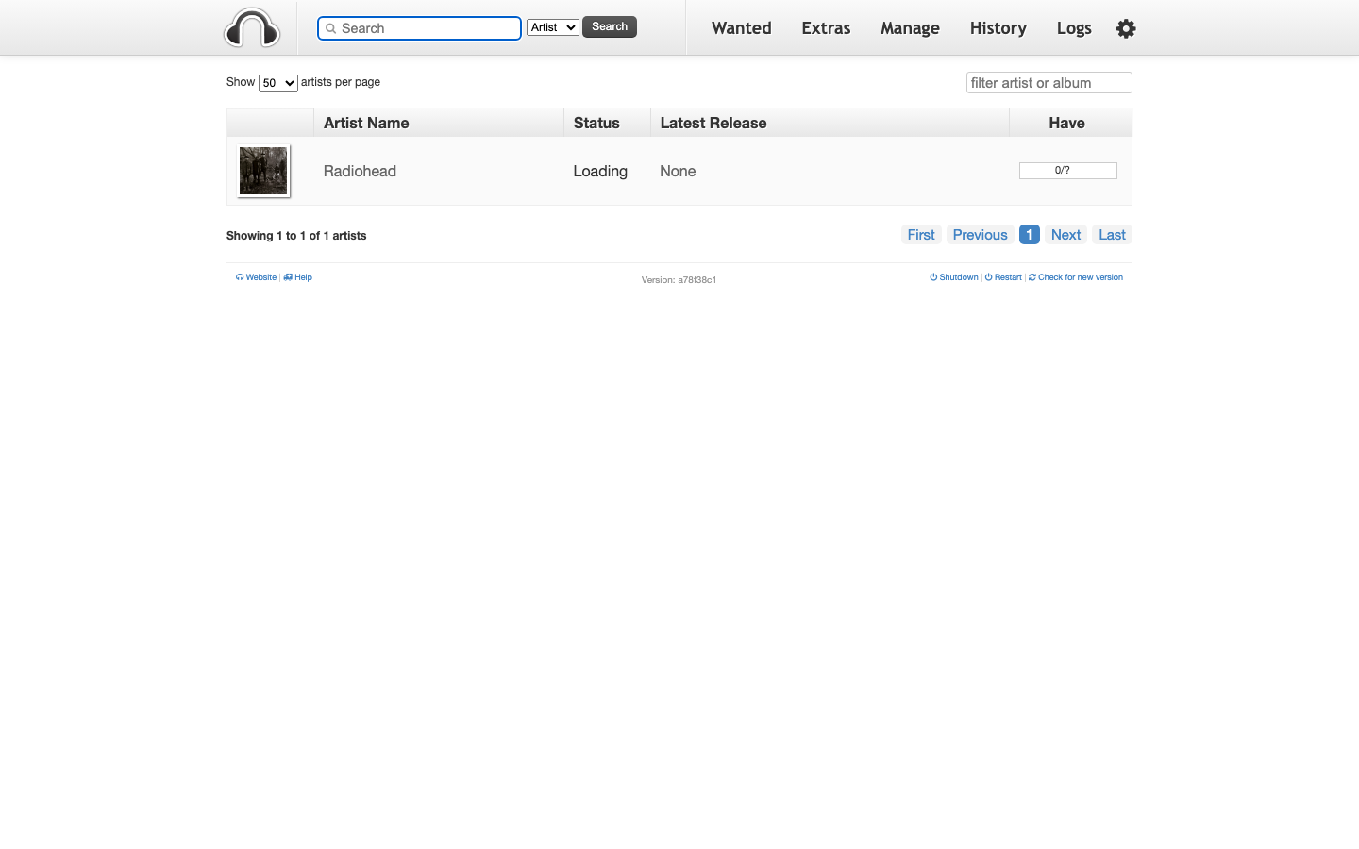Go to the Previous page

pos(980,235)
